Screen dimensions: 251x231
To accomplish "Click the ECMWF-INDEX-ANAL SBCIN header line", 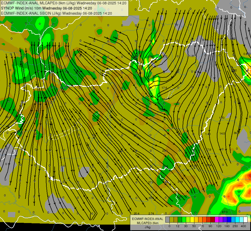I will coord(56,13).
